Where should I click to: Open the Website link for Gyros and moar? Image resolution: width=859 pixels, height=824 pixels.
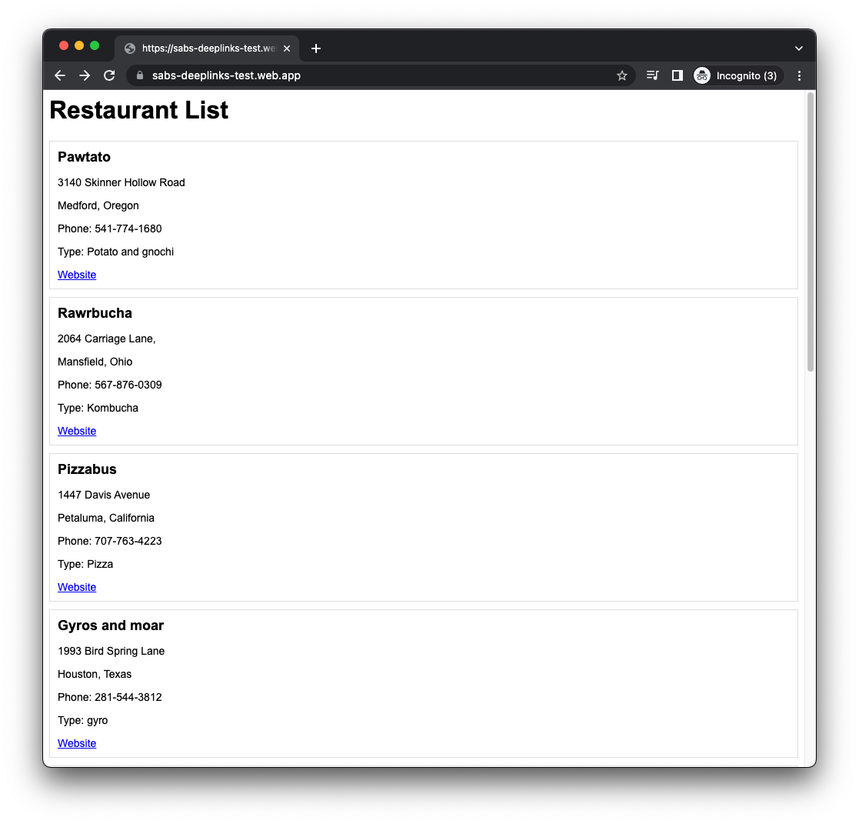click(77, 743)
